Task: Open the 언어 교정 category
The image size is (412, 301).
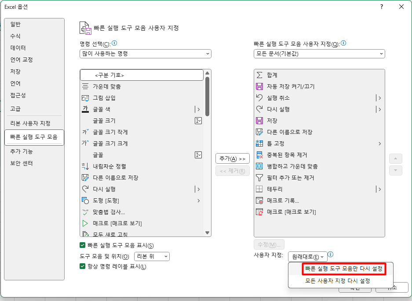Action: point(22,60)
